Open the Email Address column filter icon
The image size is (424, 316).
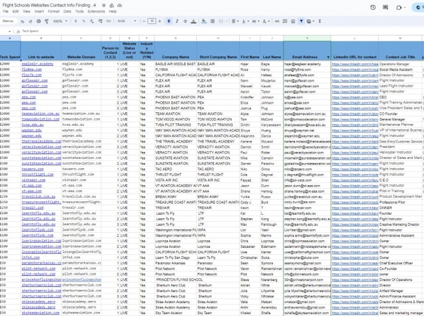click(328, 57)
